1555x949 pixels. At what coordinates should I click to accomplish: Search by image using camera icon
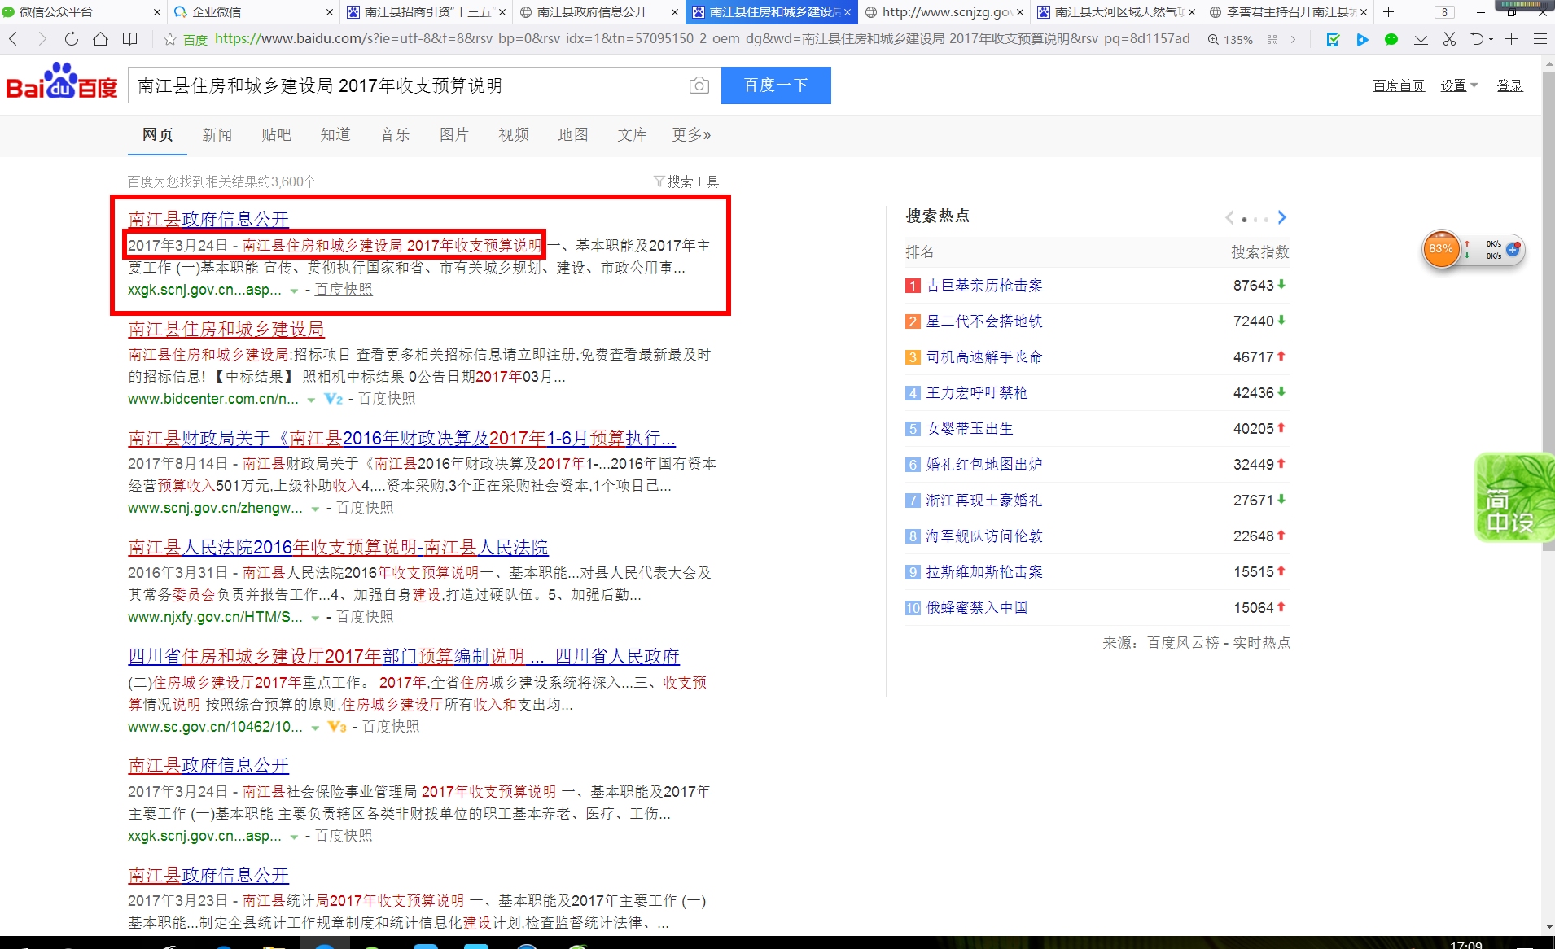tap(699, 85)
